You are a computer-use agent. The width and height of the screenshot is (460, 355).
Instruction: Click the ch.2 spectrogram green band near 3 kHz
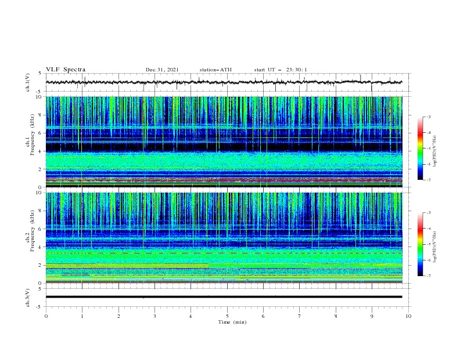point(224,258)
